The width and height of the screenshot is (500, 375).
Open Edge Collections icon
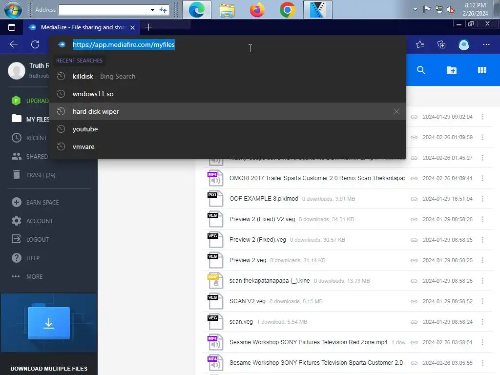441,44
